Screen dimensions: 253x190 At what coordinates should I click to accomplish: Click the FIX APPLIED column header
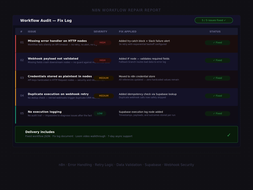pos(128,31)
